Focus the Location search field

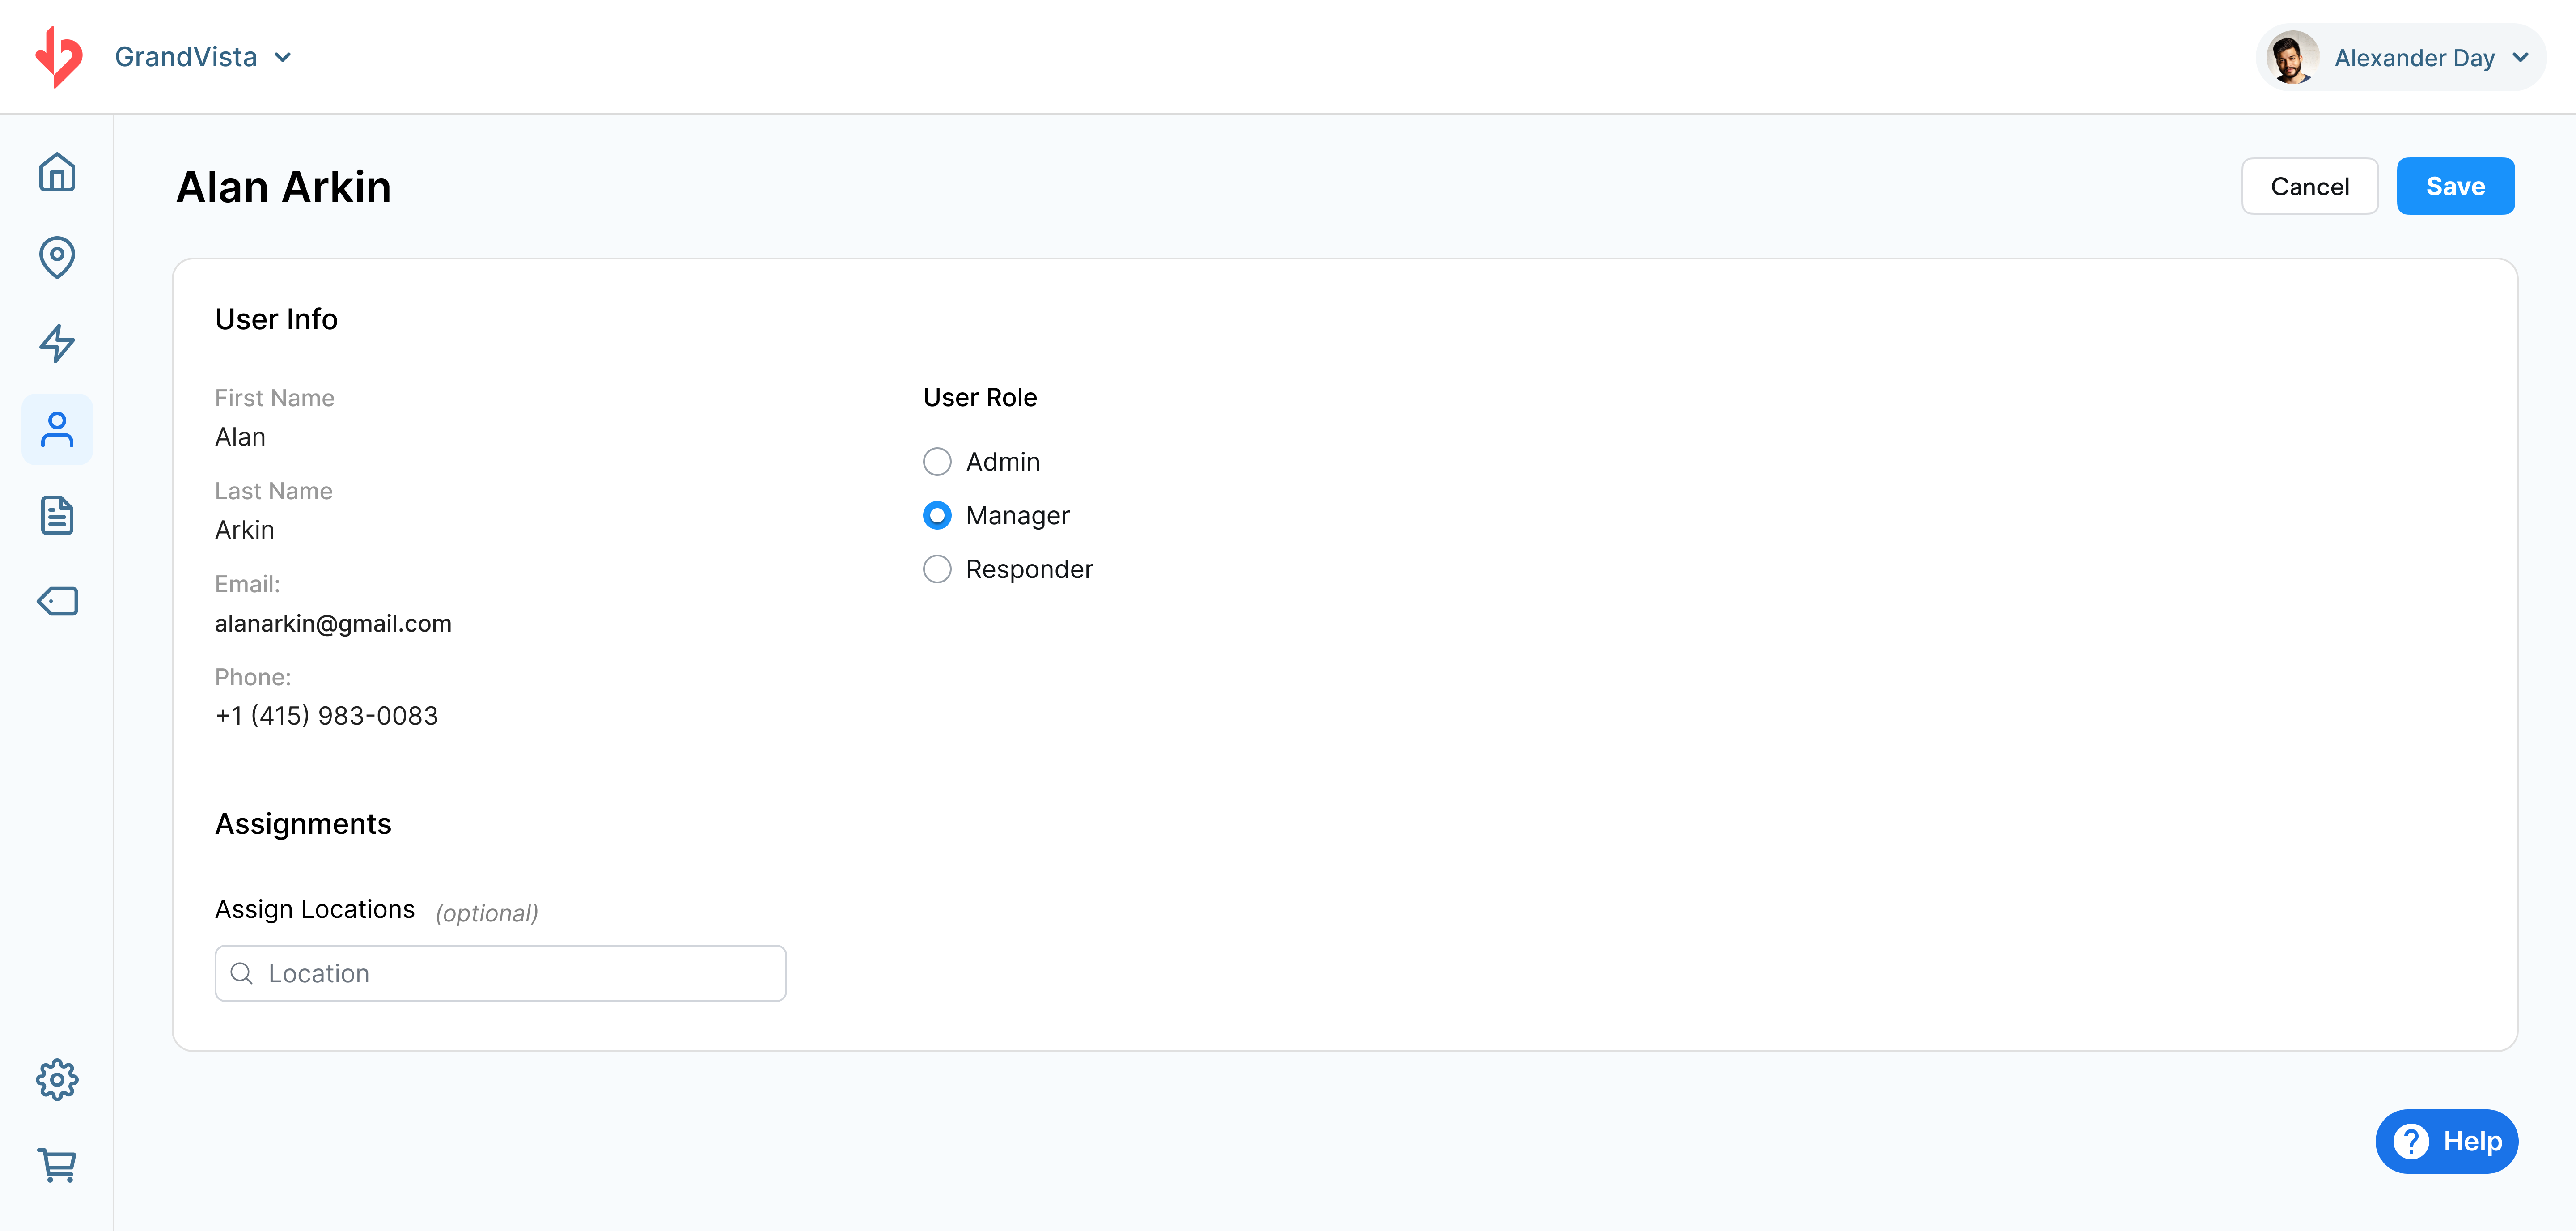pyautogui.click(x=500, y=973)
